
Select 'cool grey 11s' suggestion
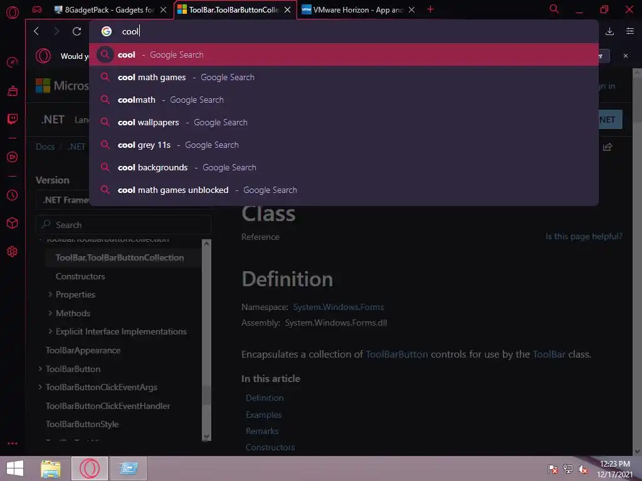coord(344,145)
